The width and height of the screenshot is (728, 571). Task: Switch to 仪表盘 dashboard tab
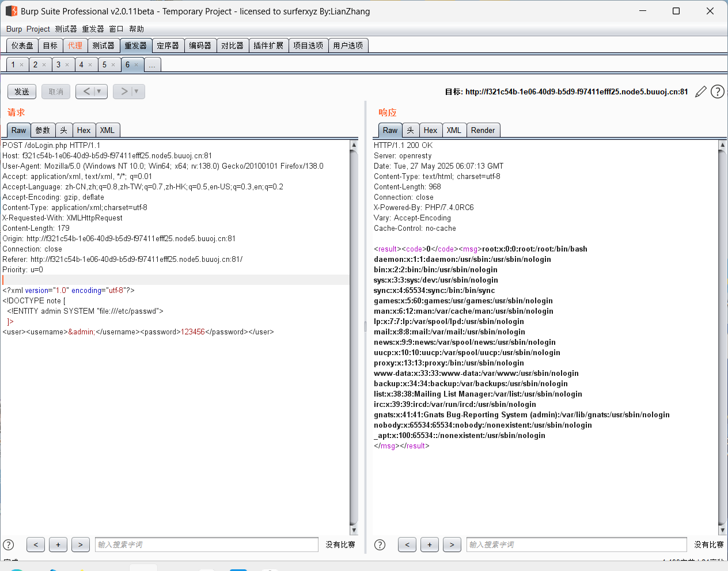22,45
